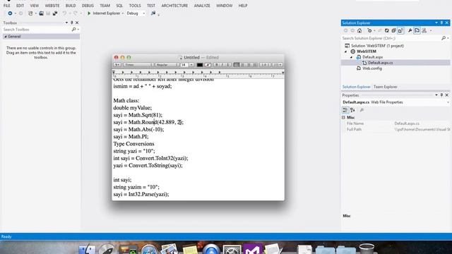This screenshot has width=452, height=254.
Task: Select Web.config in Solution Explorer
Action: (x=372, y=68)
